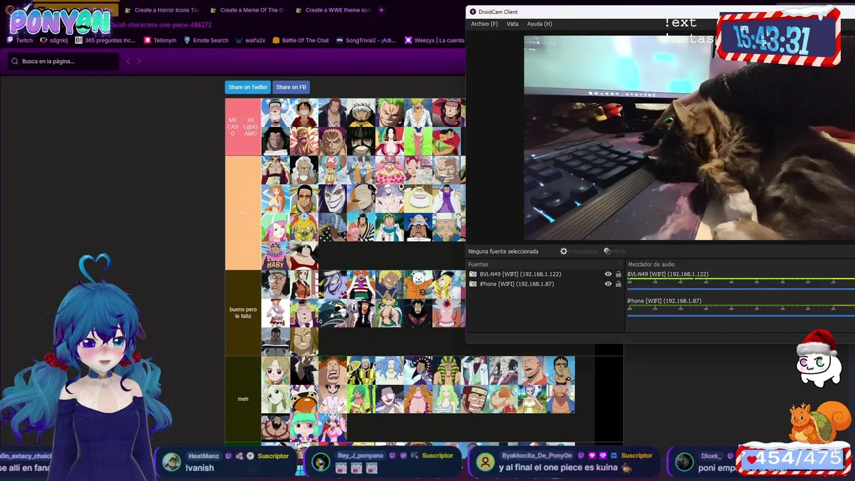The width and height of the screenshot is (855, 481).
Task: Toggle visibility of iPhone [WIFI] source
Action: click(x=608, y=284)
